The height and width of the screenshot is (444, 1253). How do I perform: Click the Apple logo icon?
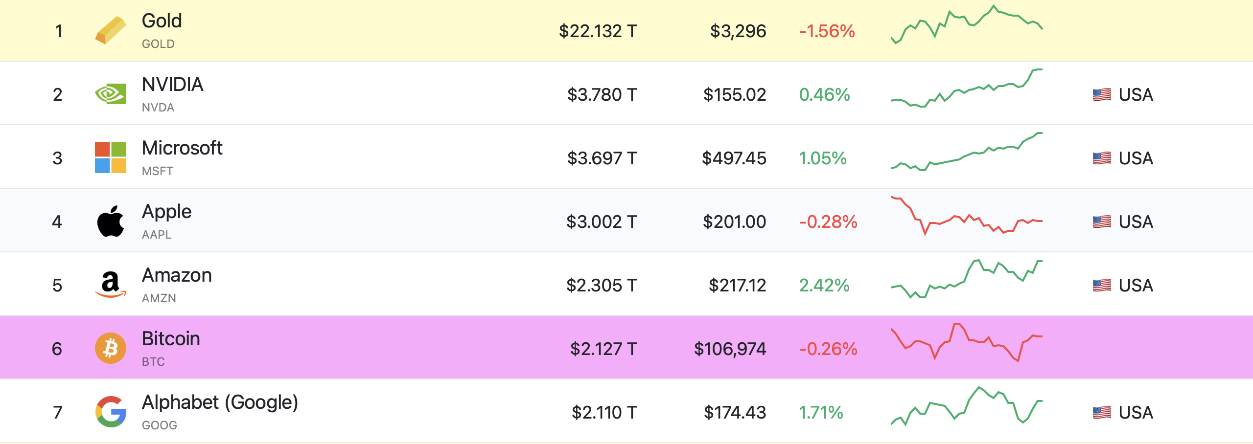click(111, 221)
